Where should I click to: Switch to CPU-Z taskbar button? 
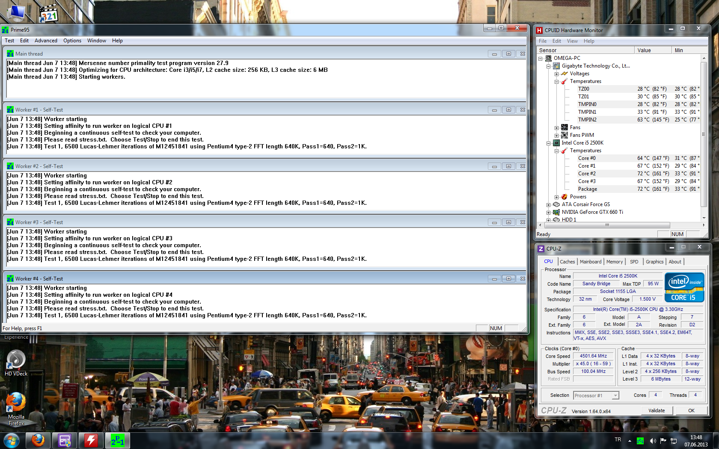65,440
